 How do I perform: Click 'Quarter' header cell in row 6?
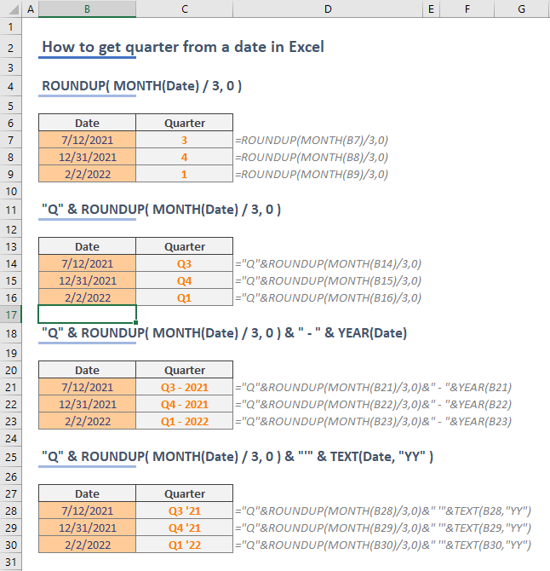coord(185,123)
